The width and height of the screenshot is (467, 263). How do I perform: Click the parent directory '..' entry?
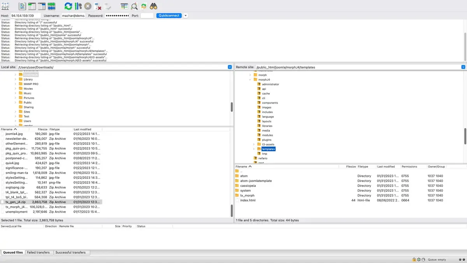coord(241,171)
